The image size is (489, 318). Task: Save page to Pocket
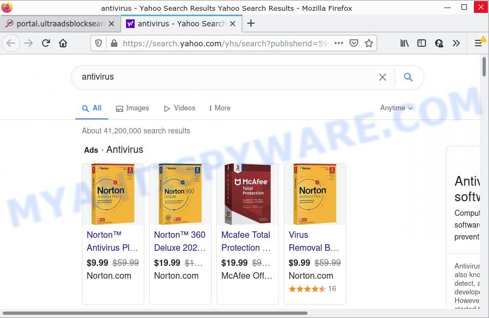tap(354, 43)
